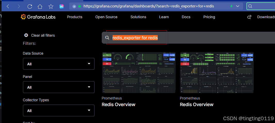This screenshot has width=275, height=123.
Task: Click the browser forward arrow
Action: 19,6
